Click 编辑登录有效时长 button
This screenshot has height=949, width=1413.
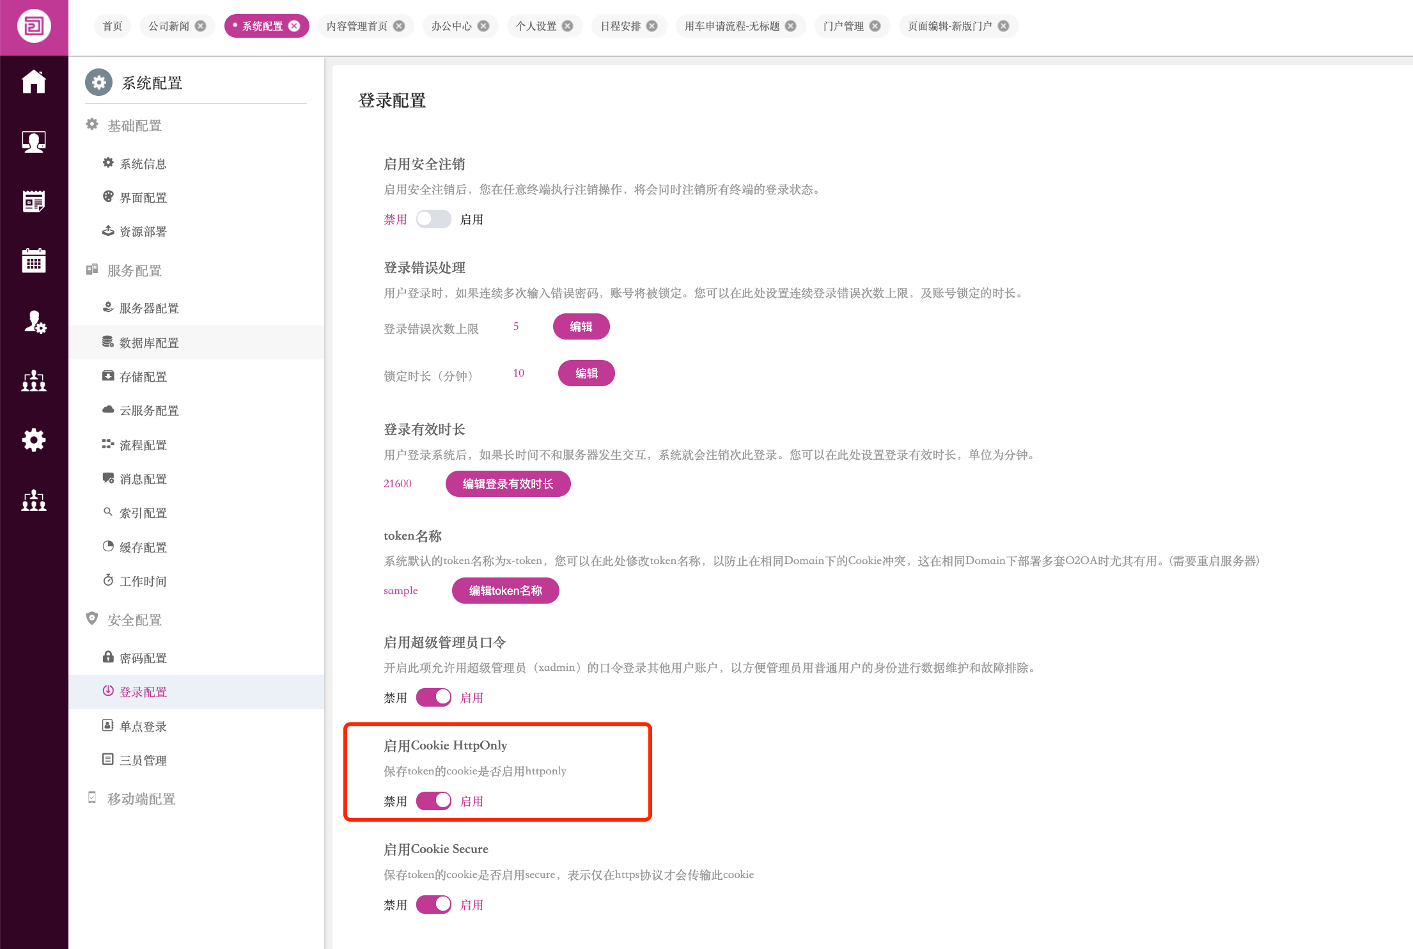[x=508, y=484]
